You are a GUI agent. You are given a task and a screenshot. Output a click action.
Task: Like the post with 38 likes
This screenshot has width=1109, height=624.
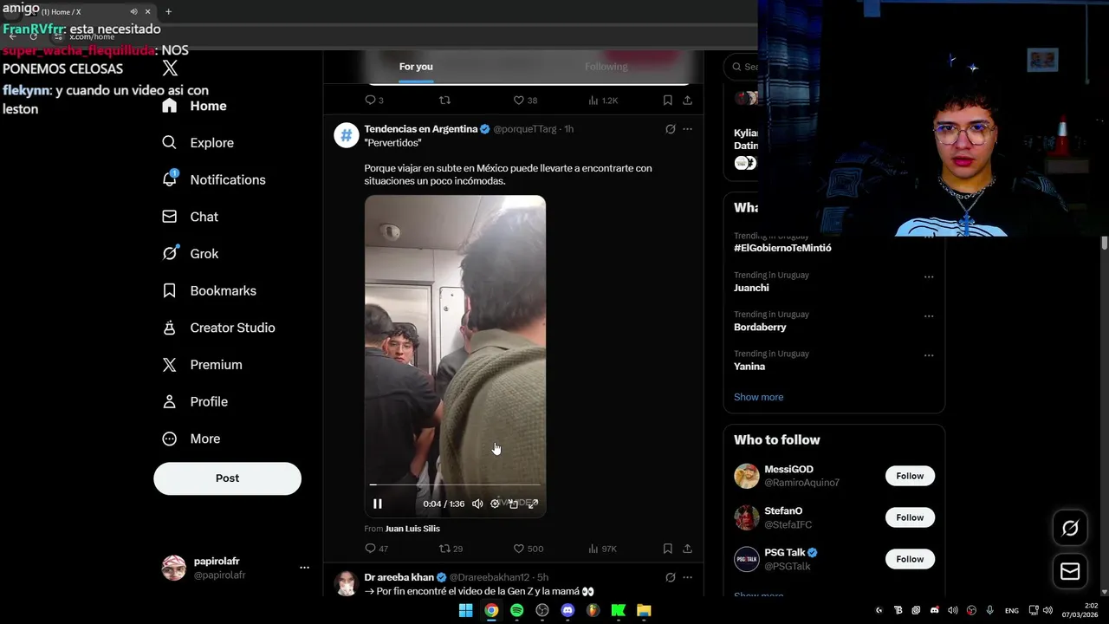coord(525,101)
